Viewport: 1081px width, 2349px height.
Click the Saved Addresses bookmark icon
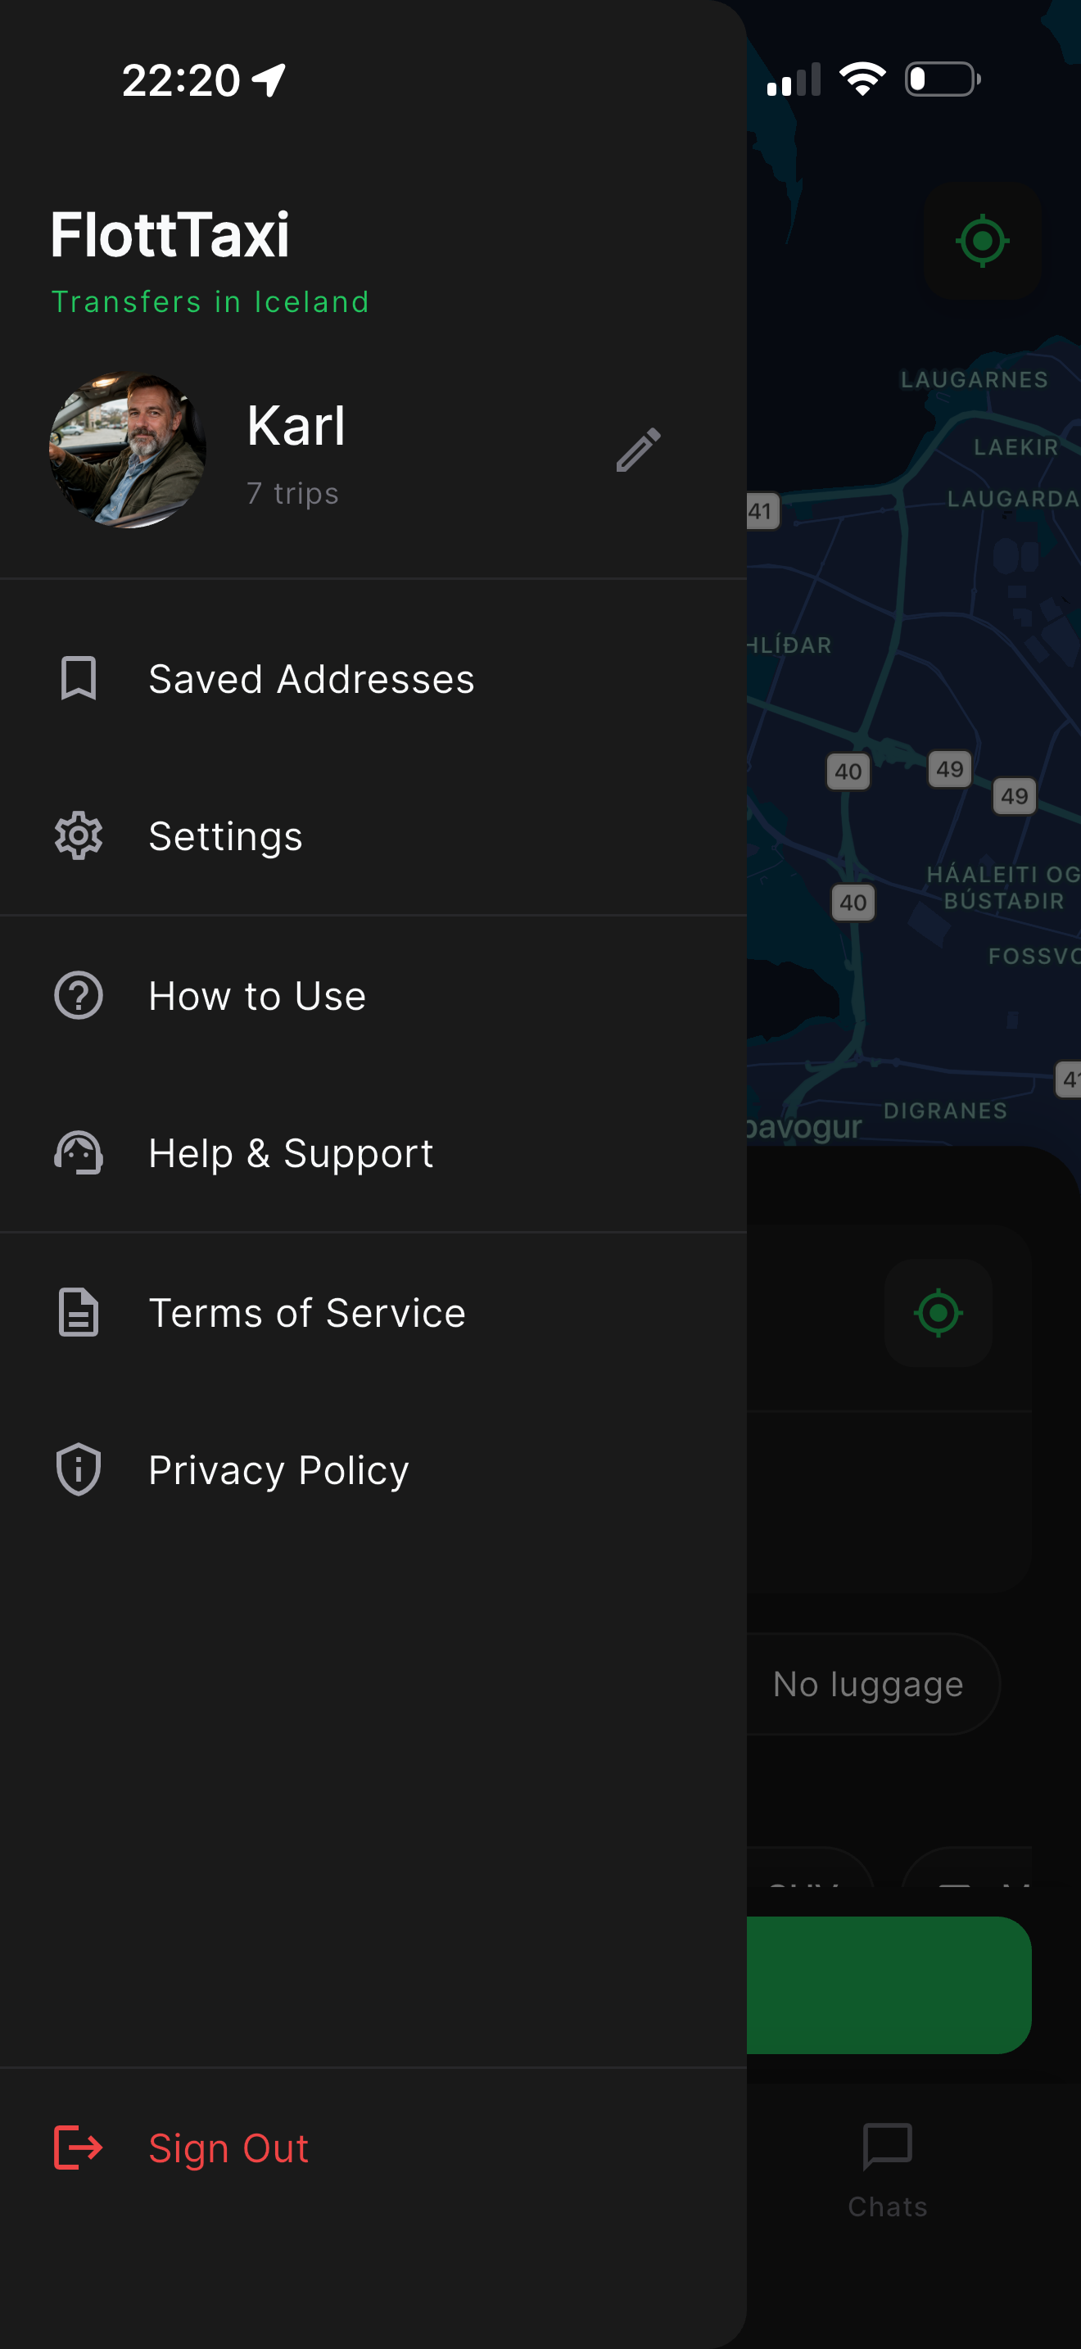tap(79, 678)
